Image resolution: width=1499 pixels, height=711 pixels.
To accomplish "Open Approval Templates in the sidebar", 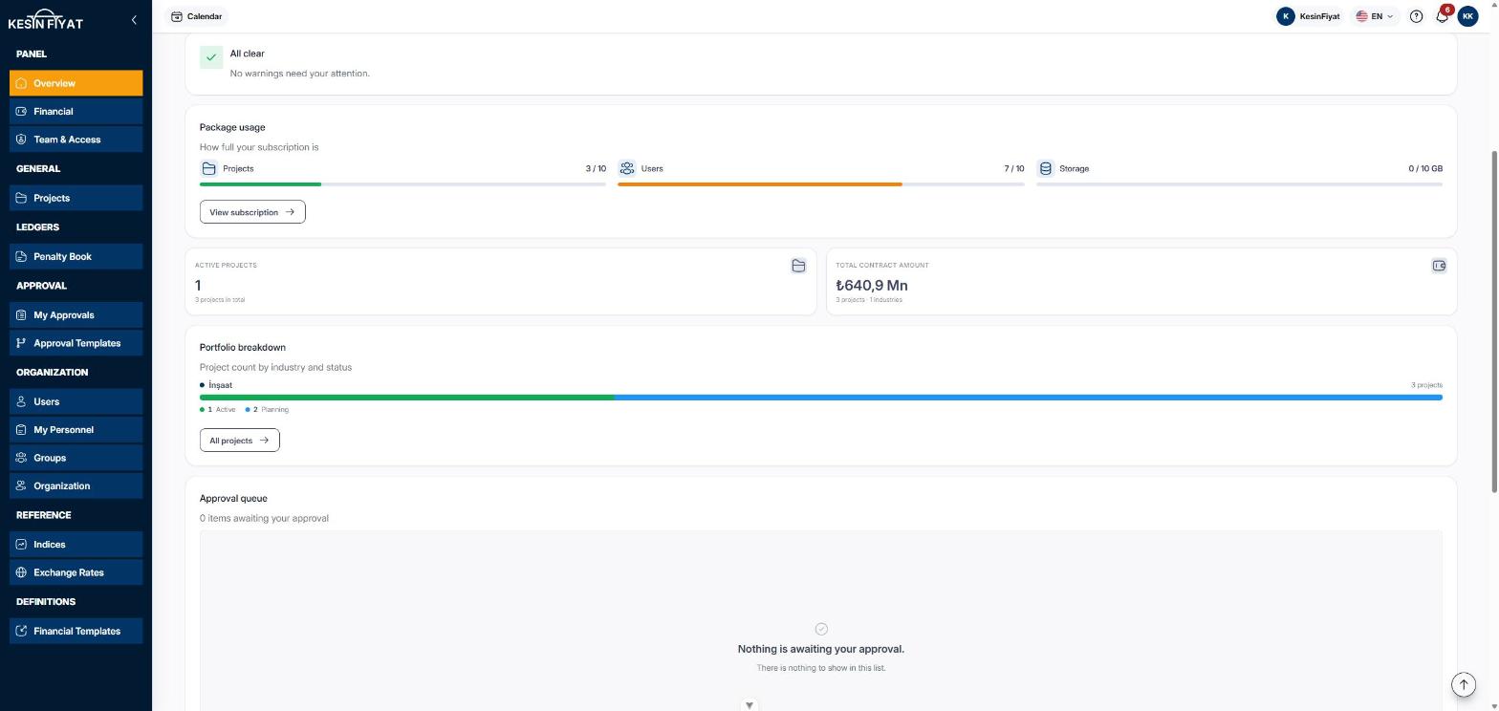I will click(76, 343).
